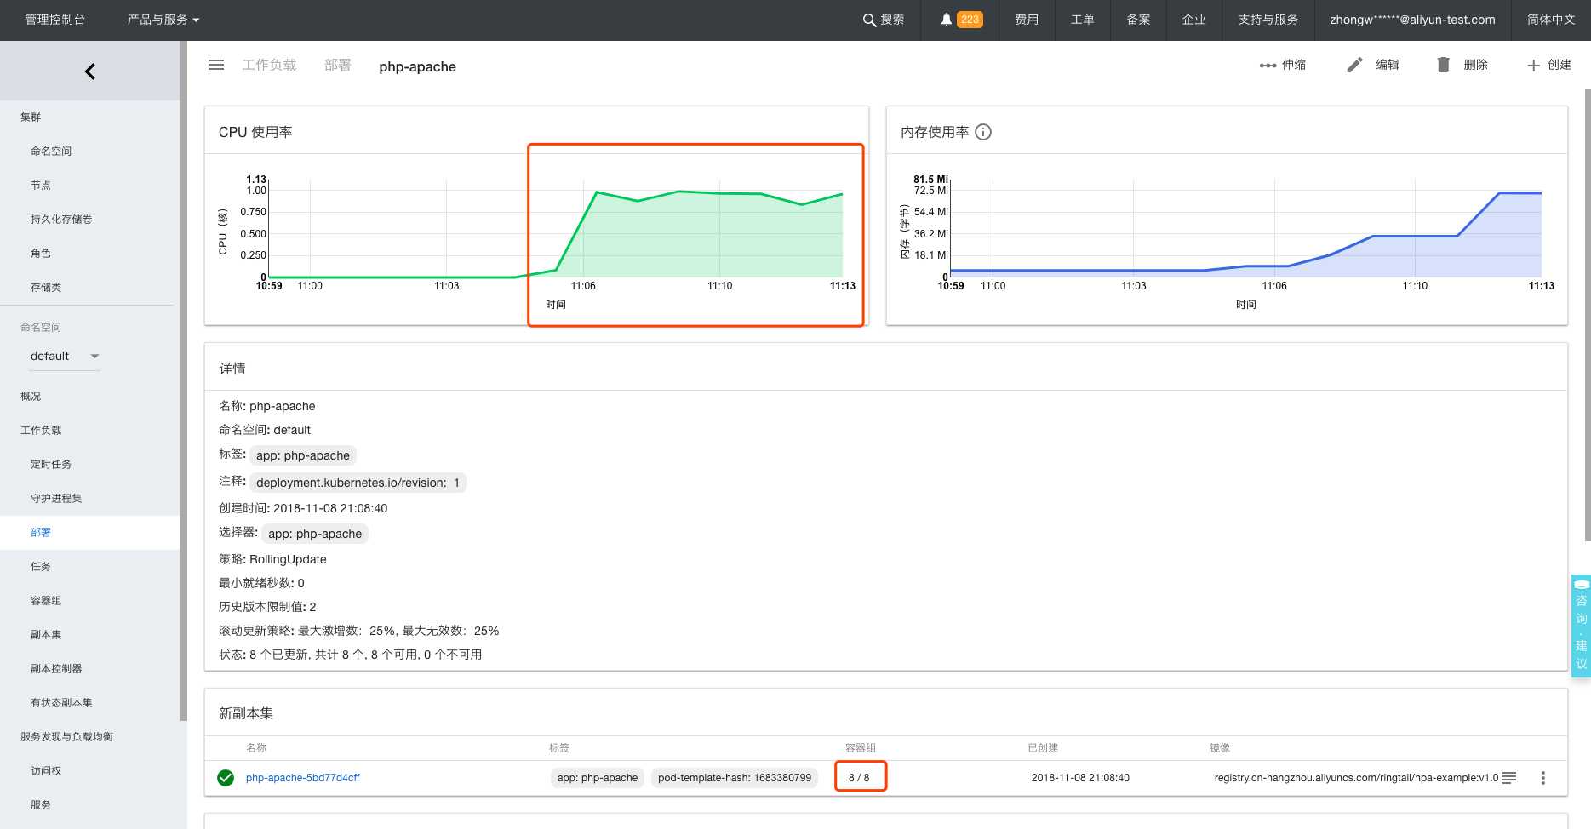The image size is (1591, 829).
Task: Open the 工单 menu
Action: pyautogui.click(x=1082, y=20)
